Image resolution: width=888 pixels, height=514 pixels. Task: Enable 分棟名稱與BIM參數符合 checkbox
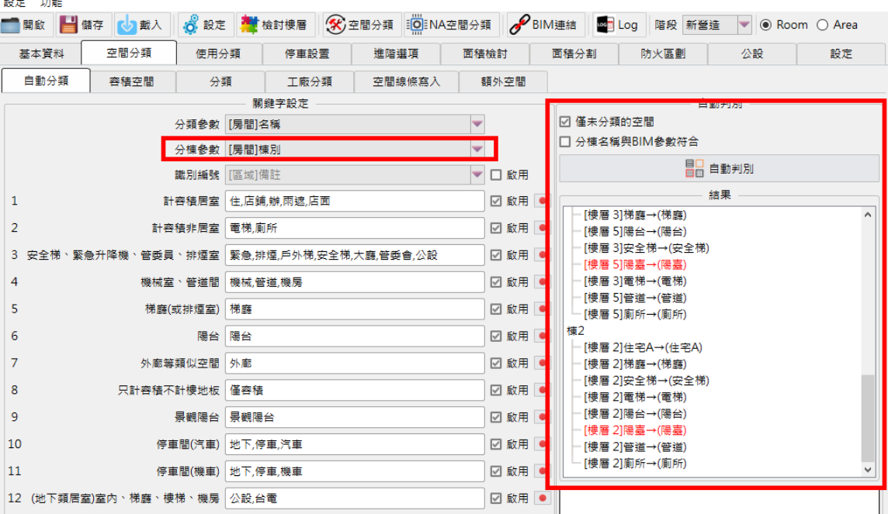[x=565, y=142]
